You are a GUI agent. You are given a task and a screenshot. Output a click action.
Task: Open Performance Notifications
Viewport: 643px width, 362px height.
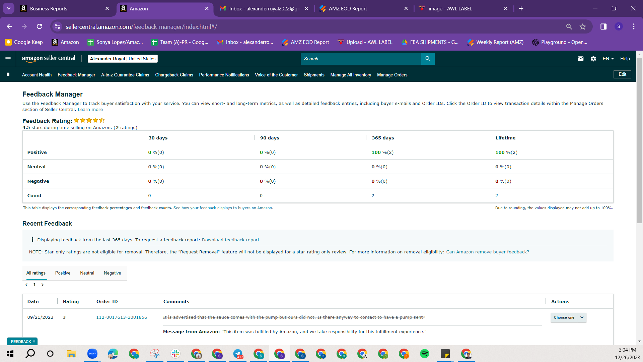224,75
